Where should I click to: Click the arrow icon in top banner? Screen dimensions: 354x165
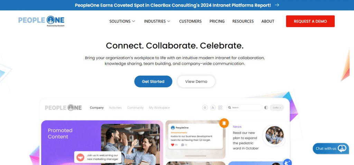coord(277,5)
